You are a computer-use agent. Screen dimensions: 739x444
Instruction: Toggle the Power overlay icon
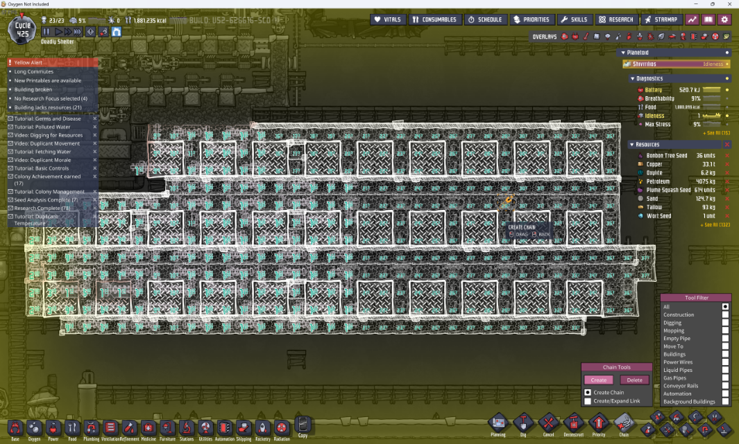tap(575, 36)
